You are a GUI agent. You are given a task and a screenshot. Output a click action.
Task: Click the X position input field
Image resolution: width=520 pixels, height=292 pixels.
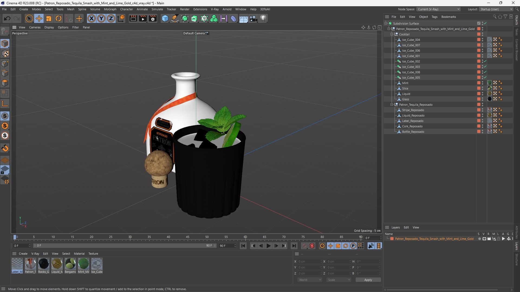[310, 261]
